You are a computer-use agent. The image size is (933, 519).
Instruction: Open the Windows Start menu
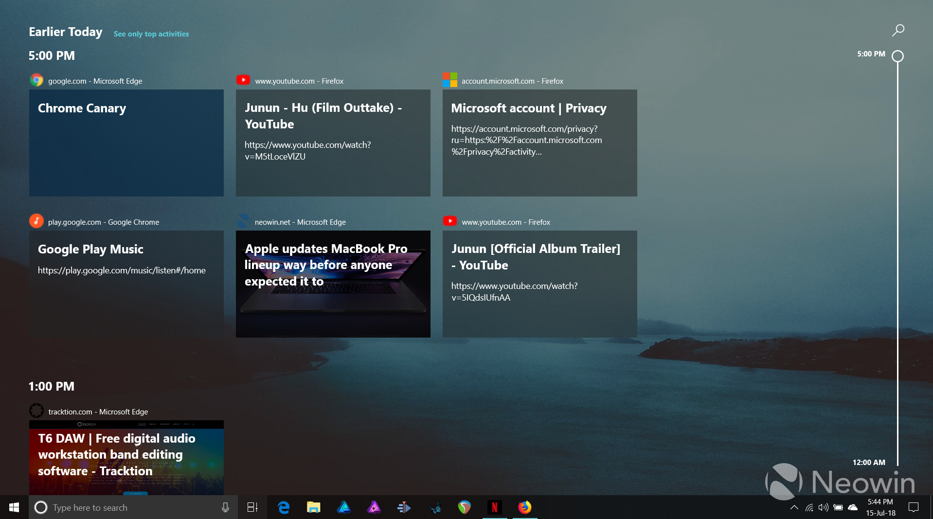14,507
